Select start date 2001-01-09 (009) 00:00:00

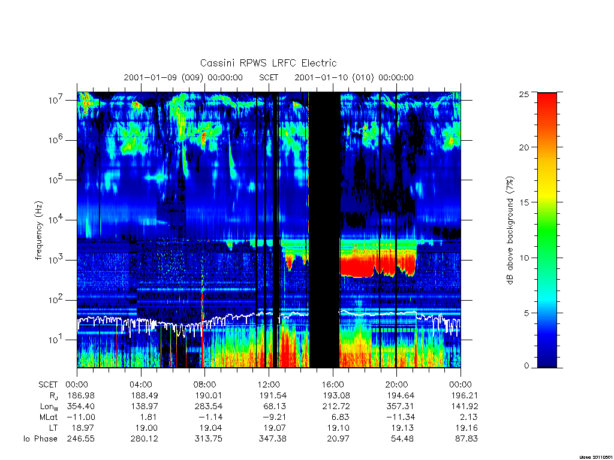[183, 77]
